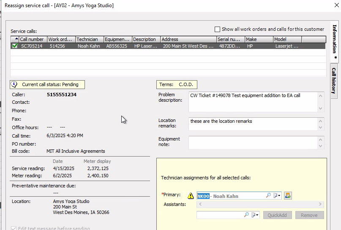Viewport: 341px width, 230px height.
Task: Open the assistants lookup options dropdown
Action: 255,215
